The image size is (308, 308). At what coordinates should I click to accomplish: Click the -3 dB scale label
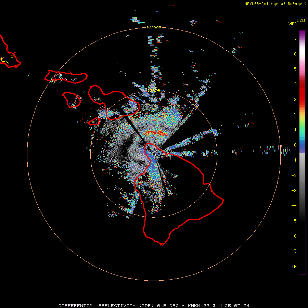point(294,191)
